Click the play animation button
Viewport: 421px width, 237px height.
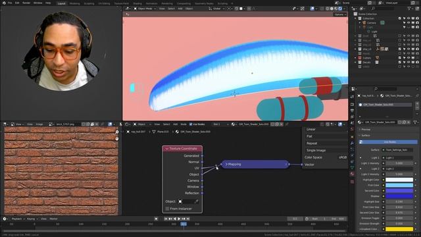tap(179, 219)
